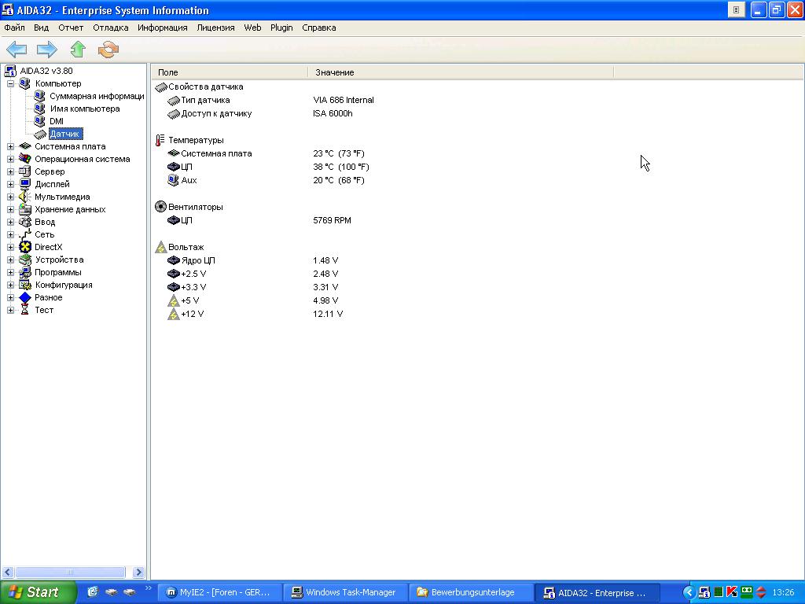Image resolution: width=805 pixels, height=604 pixels.
Task: Open the Справка menu
Action: coord(319,28)
